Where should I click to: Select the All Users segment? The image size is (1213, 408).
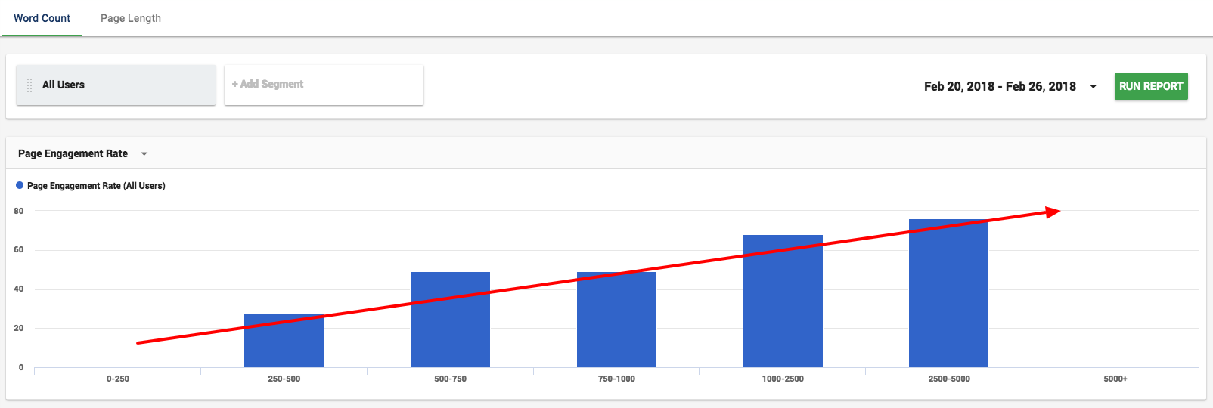(116, 85)
